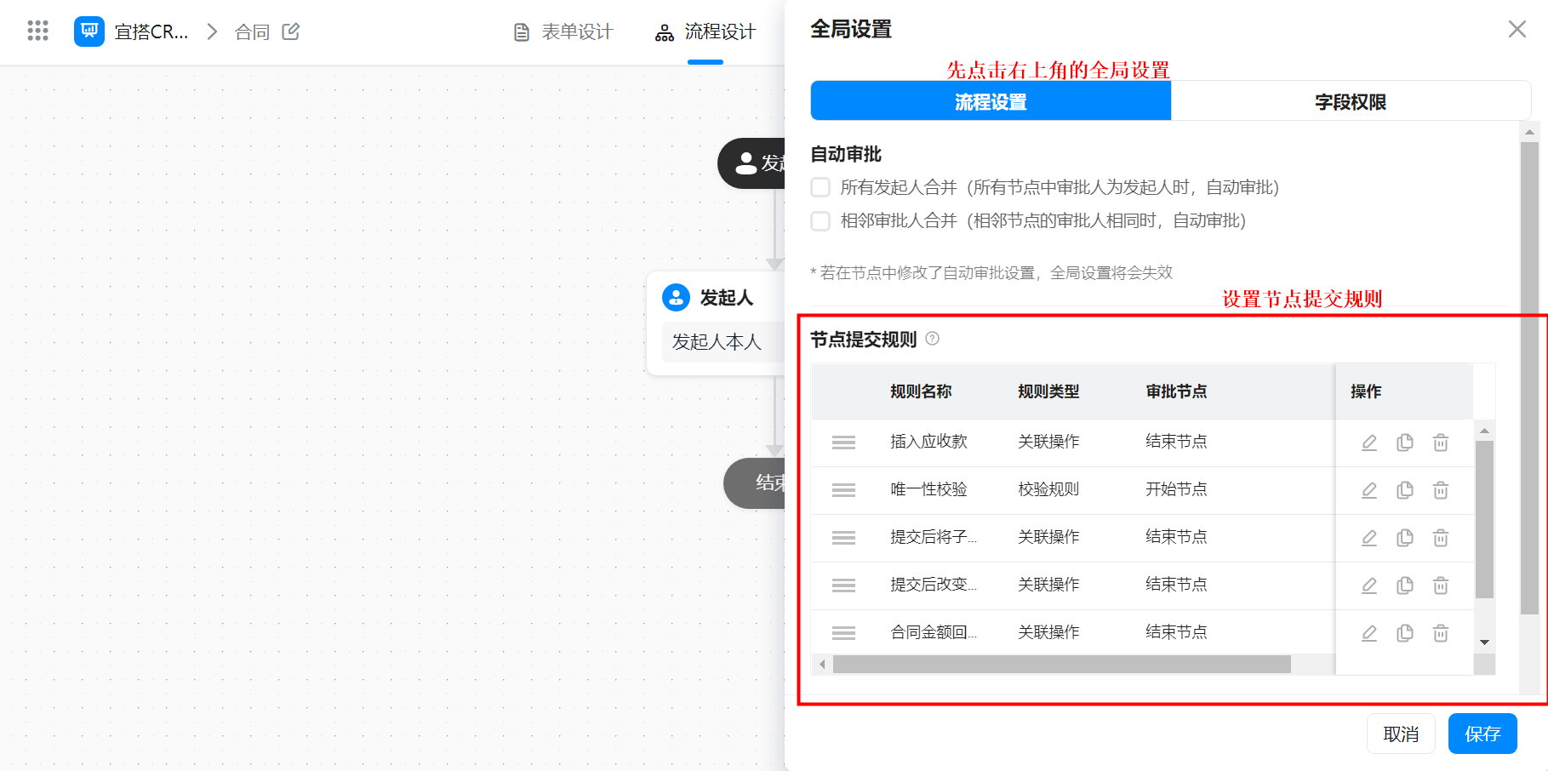Image resolution: width=1548 pixels, height=771 pixels.
Task: Click the help icon next to 节点提交规则
Action: (x=933, y=339)
